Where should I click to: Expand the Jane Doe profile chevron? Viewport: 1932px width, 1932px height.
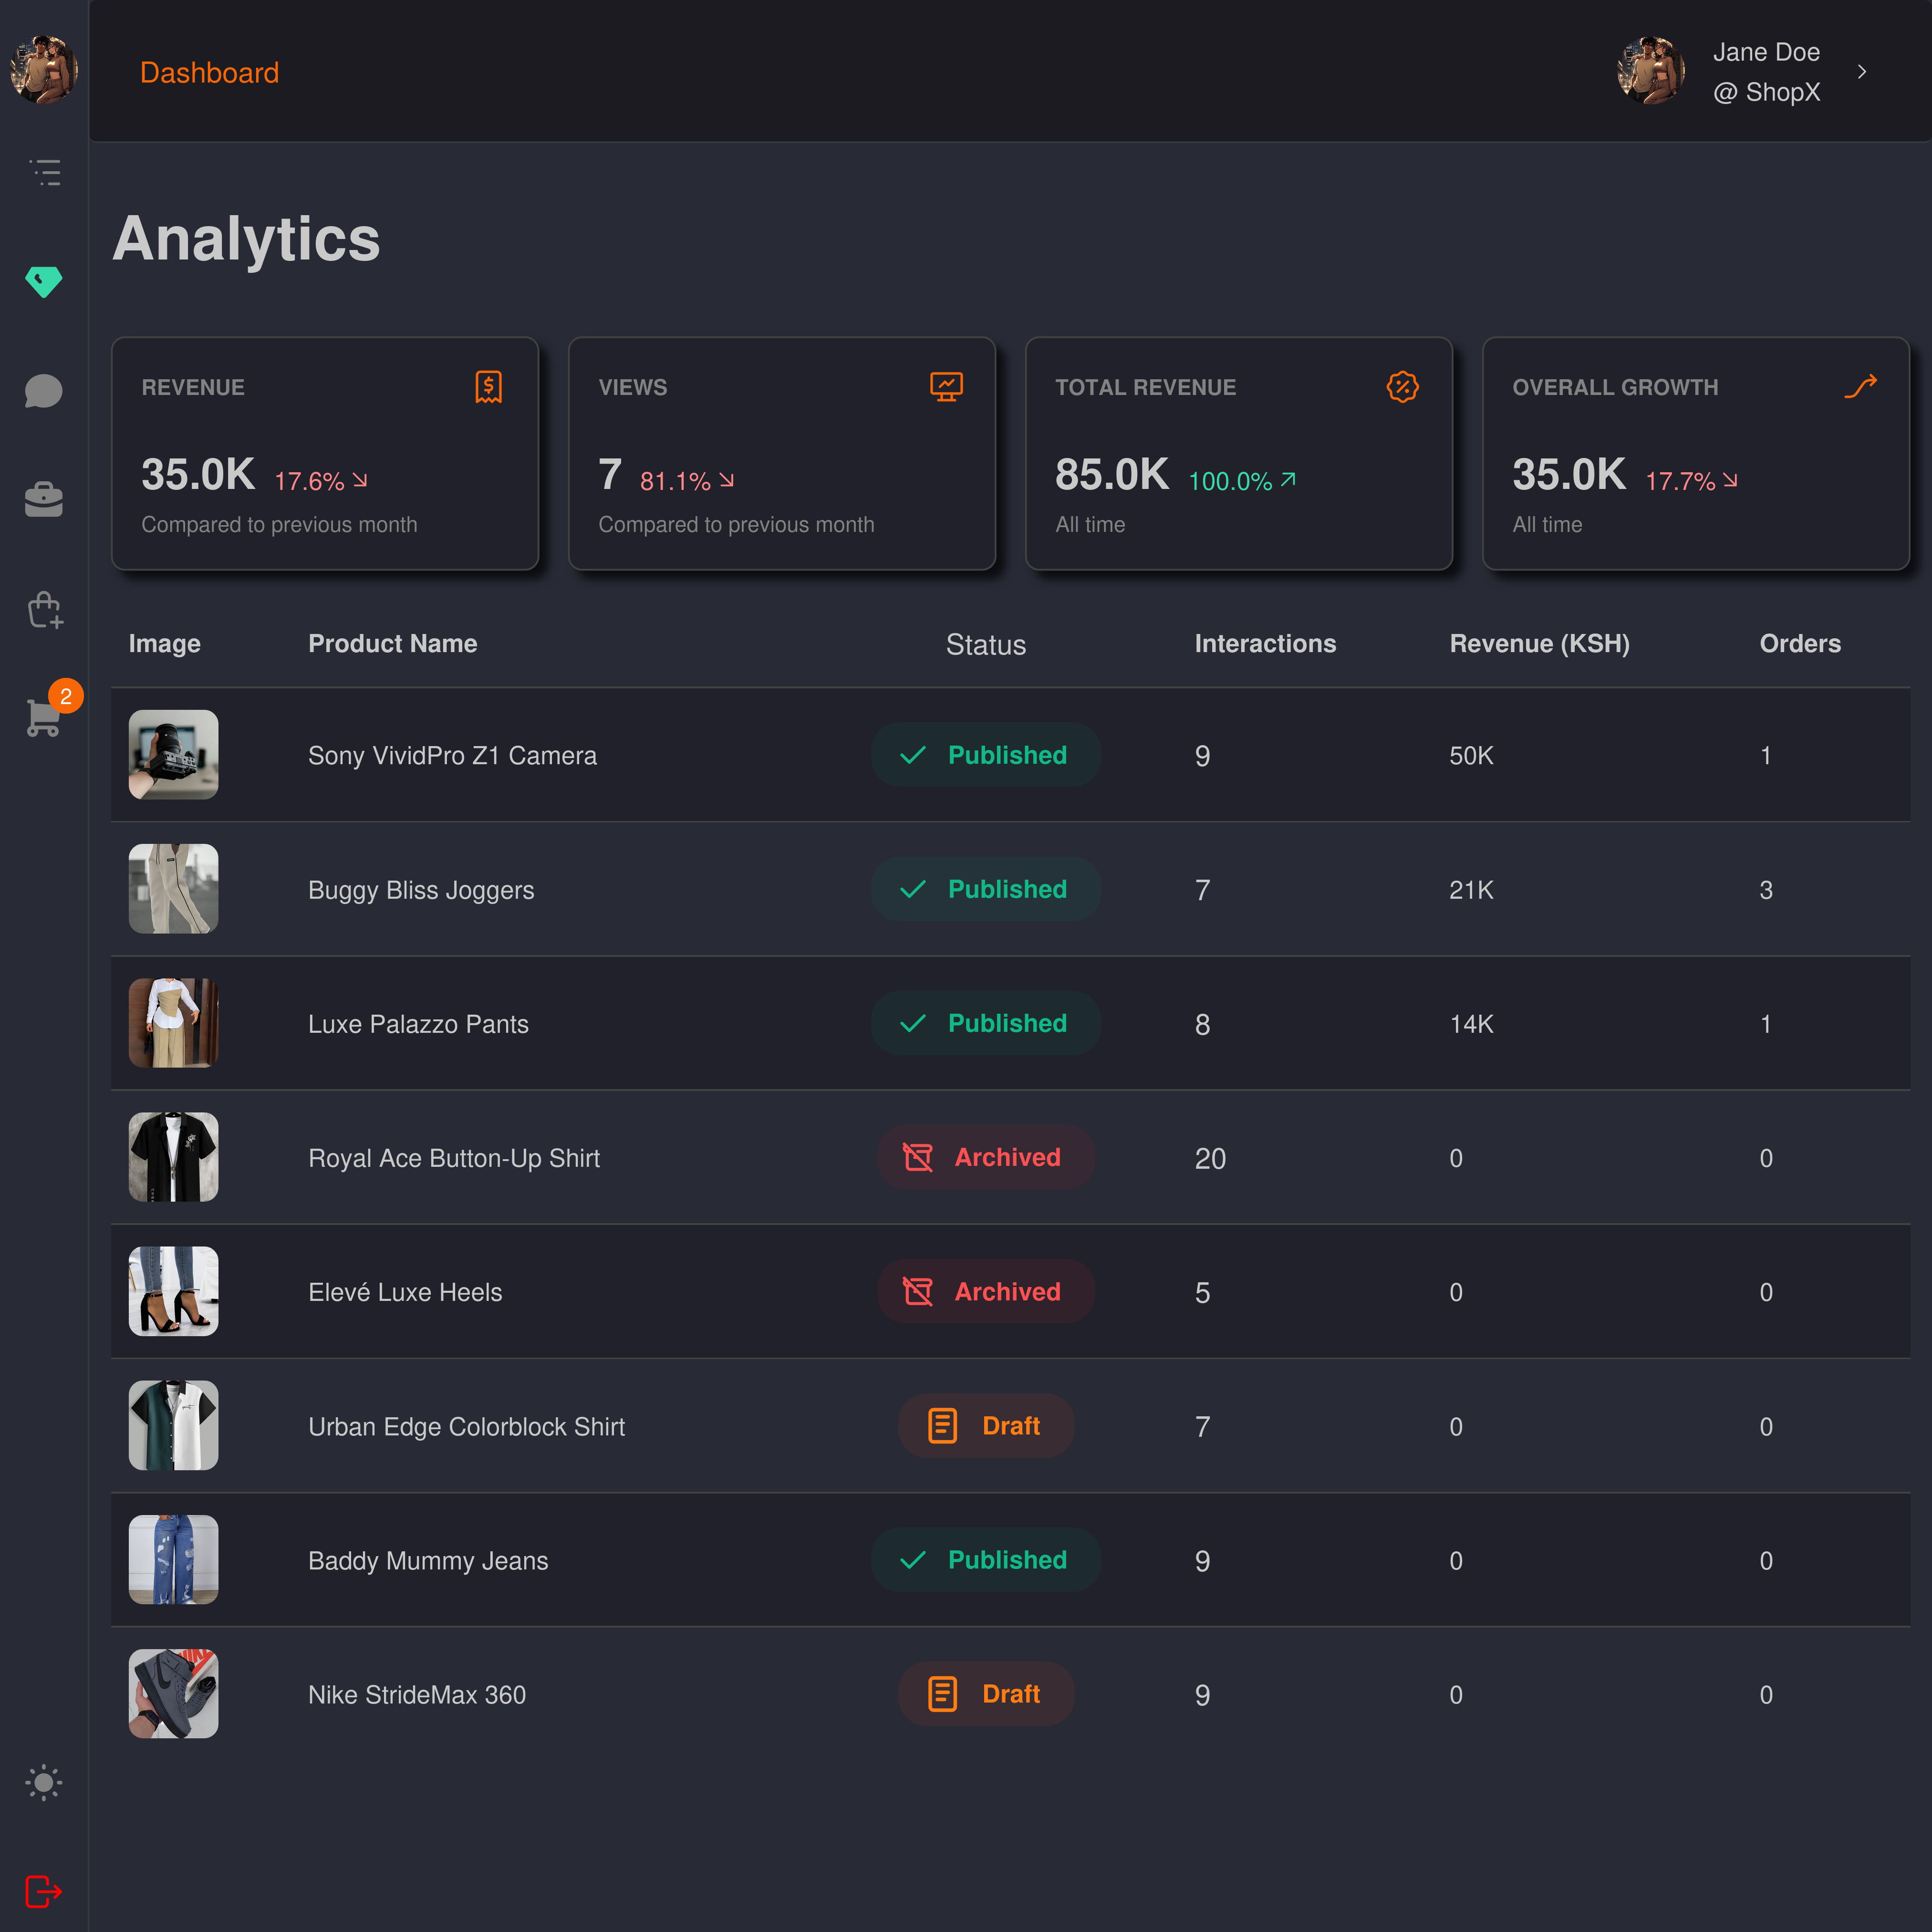click(1862, 72)
